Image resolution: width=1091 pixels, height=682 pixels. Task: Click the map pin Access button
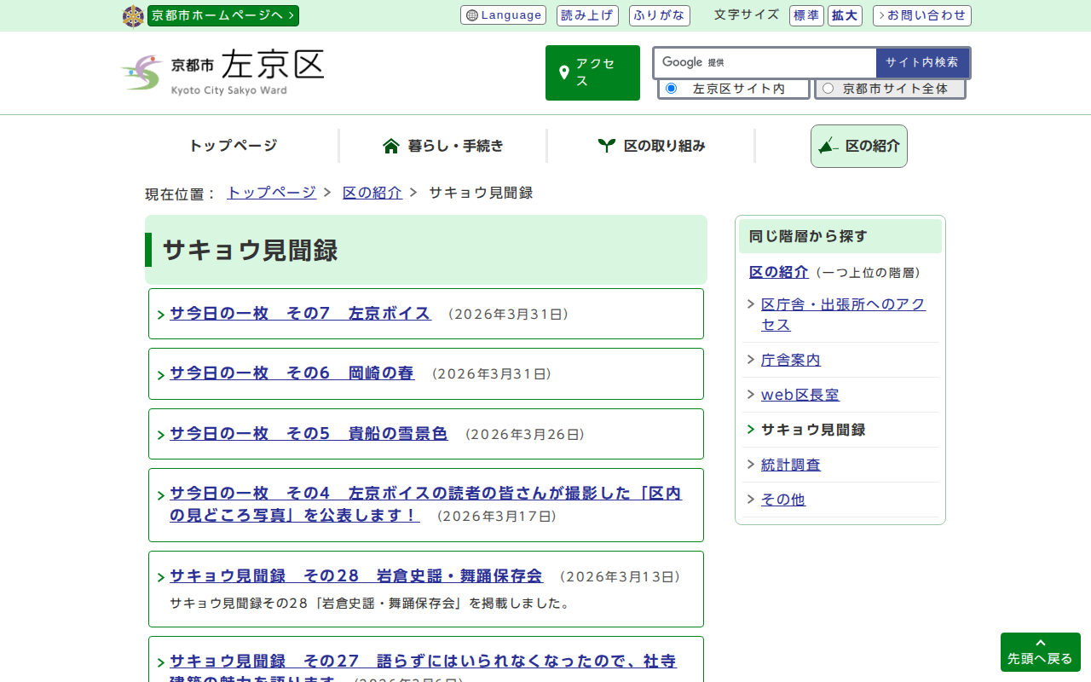[592, 72]
